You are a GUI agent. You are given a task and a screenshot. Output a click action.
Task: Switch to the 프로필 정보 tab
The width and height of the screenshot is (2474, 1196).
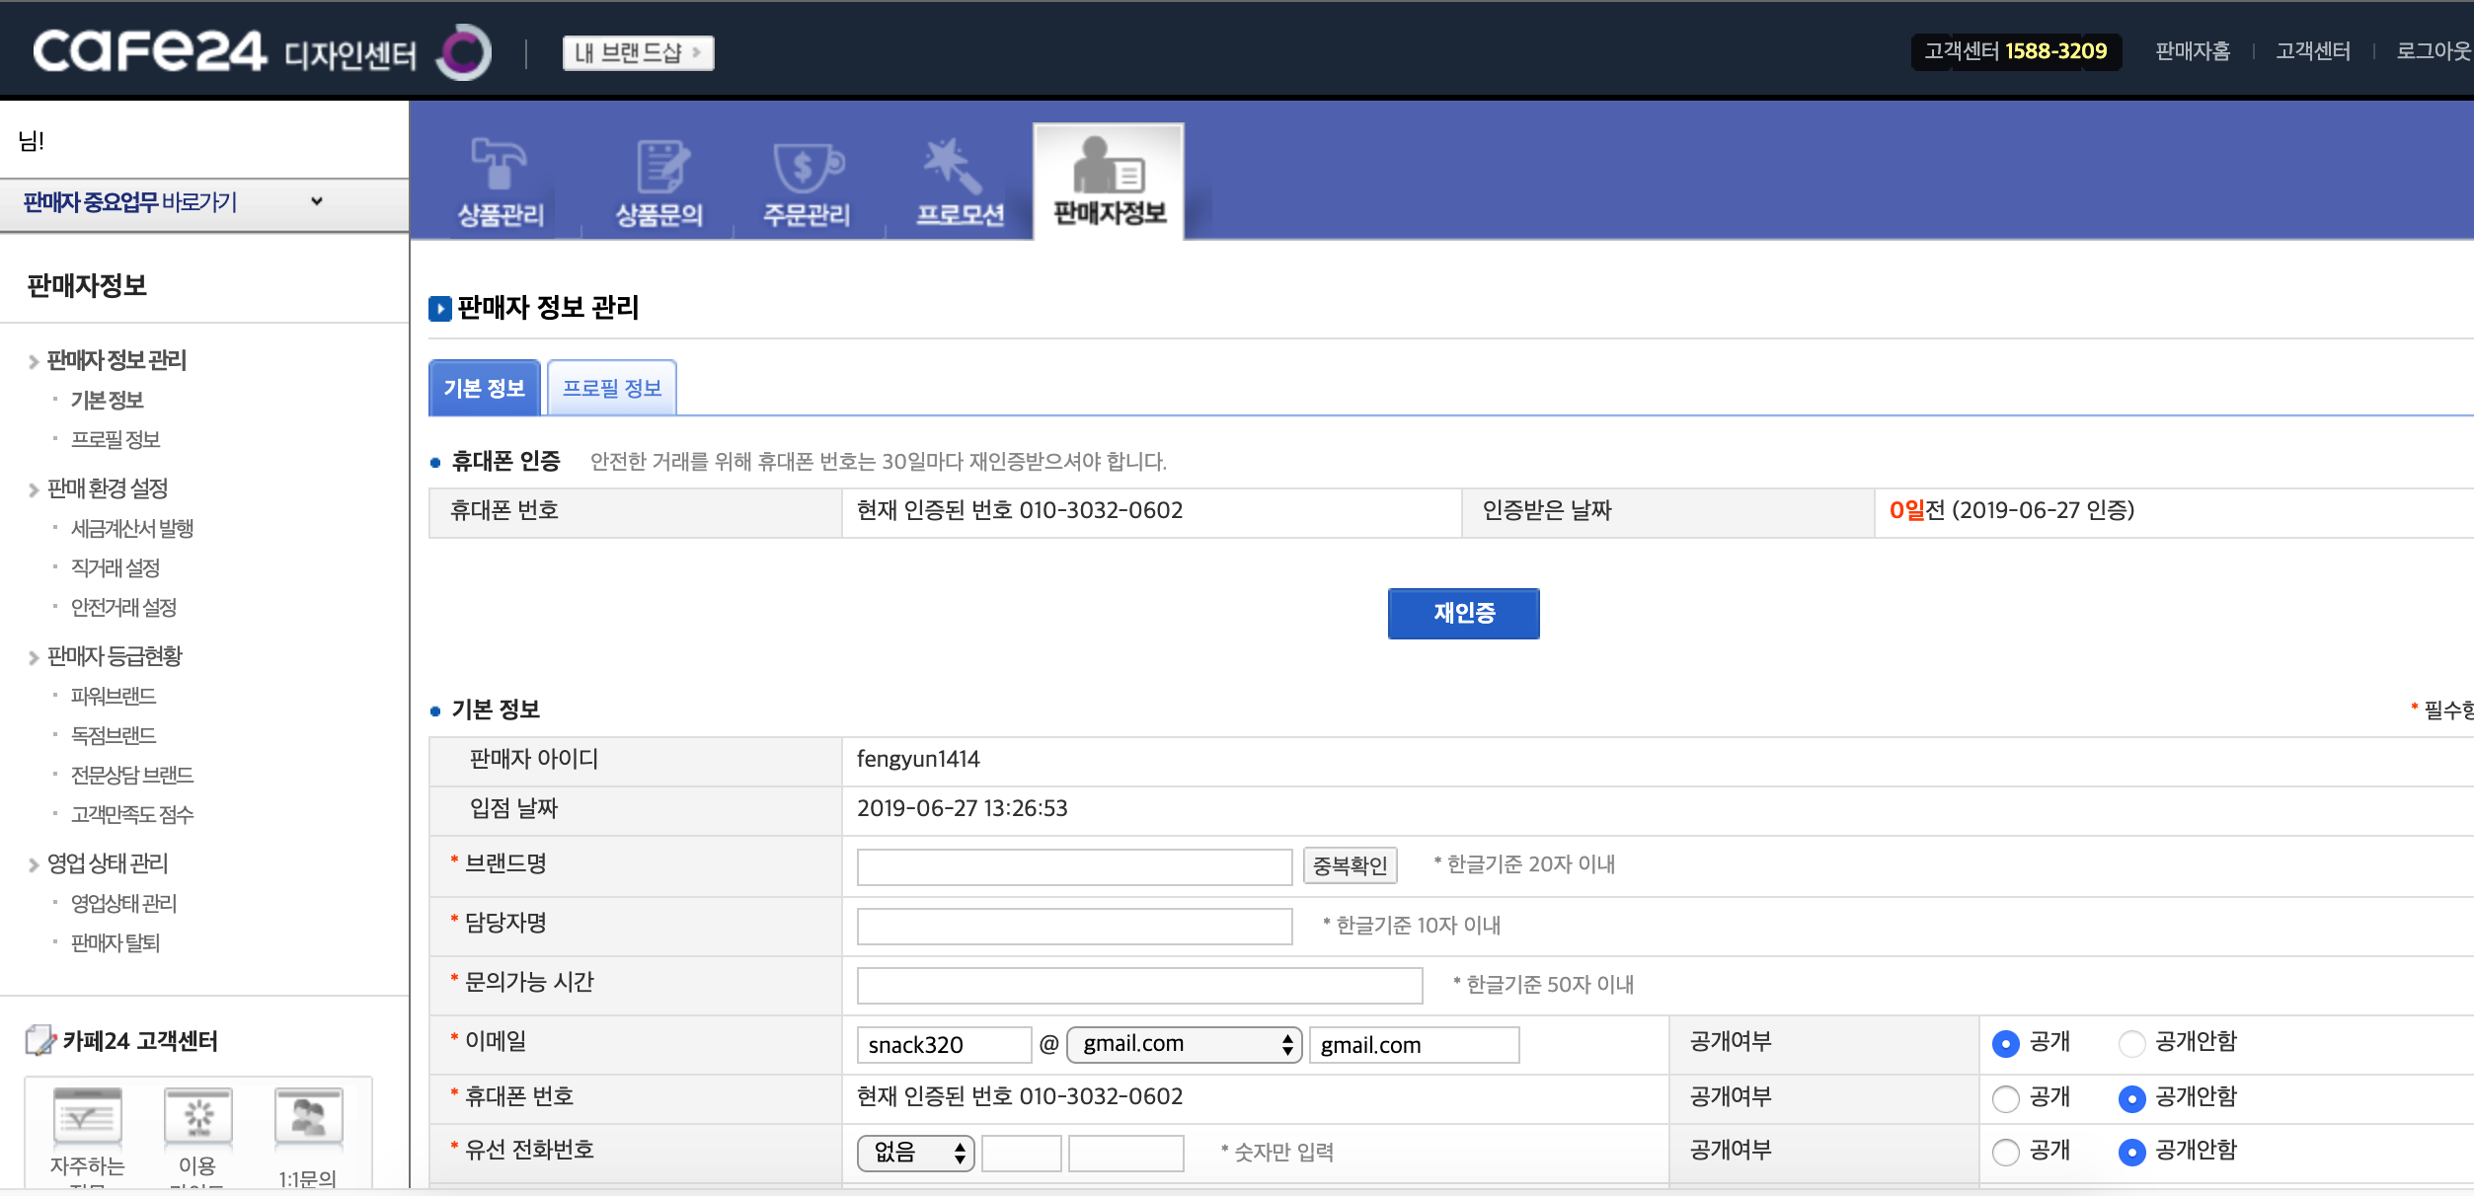612,388
